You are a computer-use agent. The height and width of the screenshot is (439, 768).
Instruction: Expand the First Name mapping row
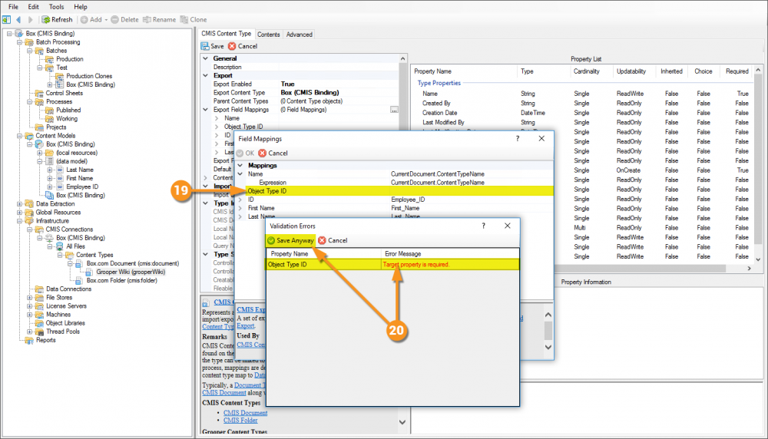coord(240,208)
